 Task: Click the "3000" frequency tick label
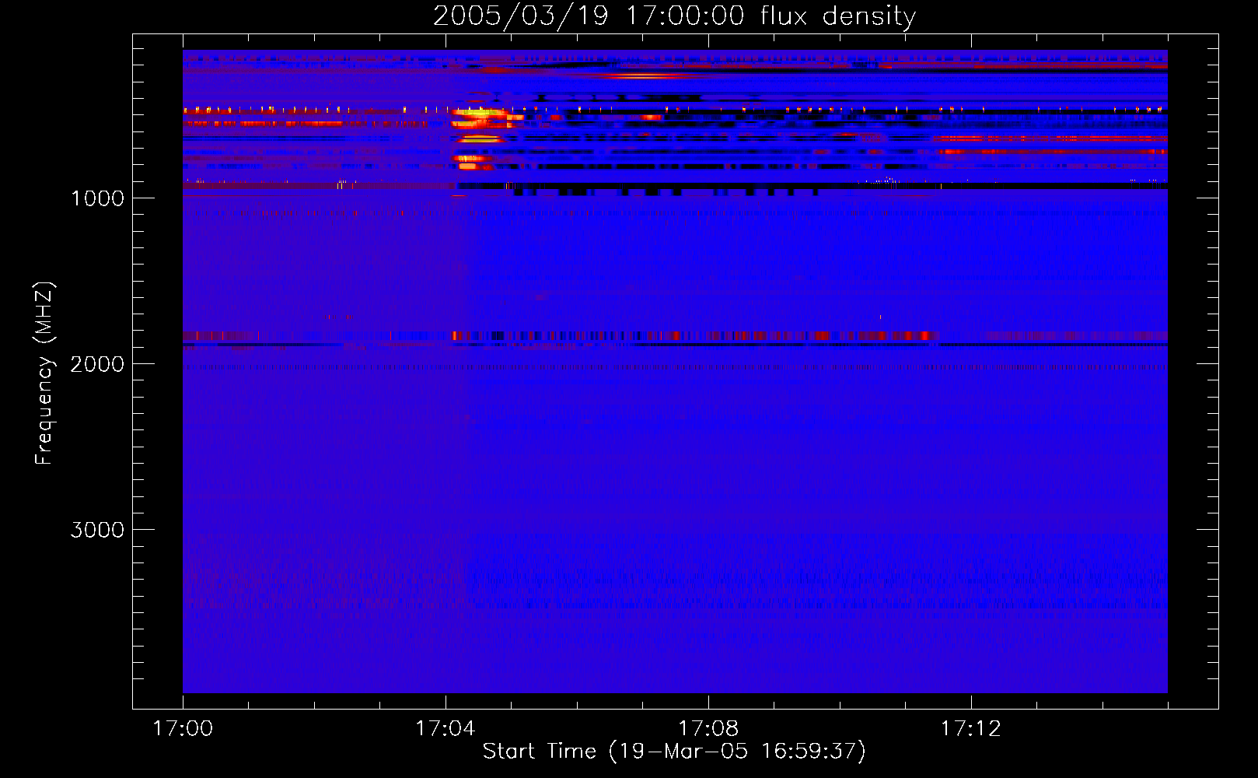[x=97, y=530]
